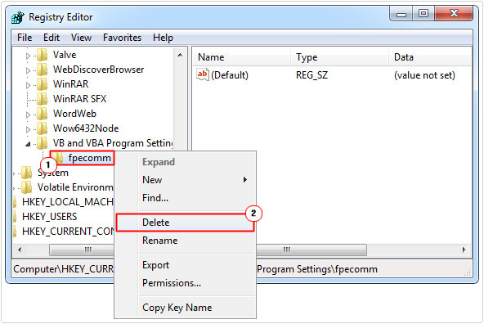Screen dimensions: 484x324
Task: Choose Rename from the context menu
Action: point(185,241)
